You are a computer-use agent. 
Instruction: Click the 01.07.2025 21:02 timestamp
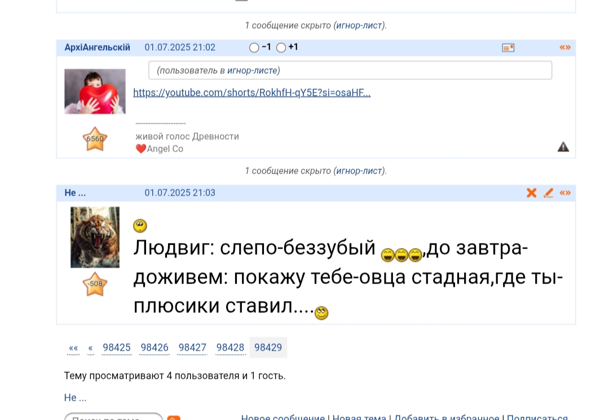(180, 47)
